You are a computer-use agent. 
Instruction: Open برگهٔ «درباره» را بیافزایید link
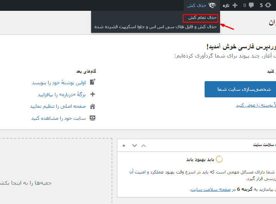[x=62, y=95]
